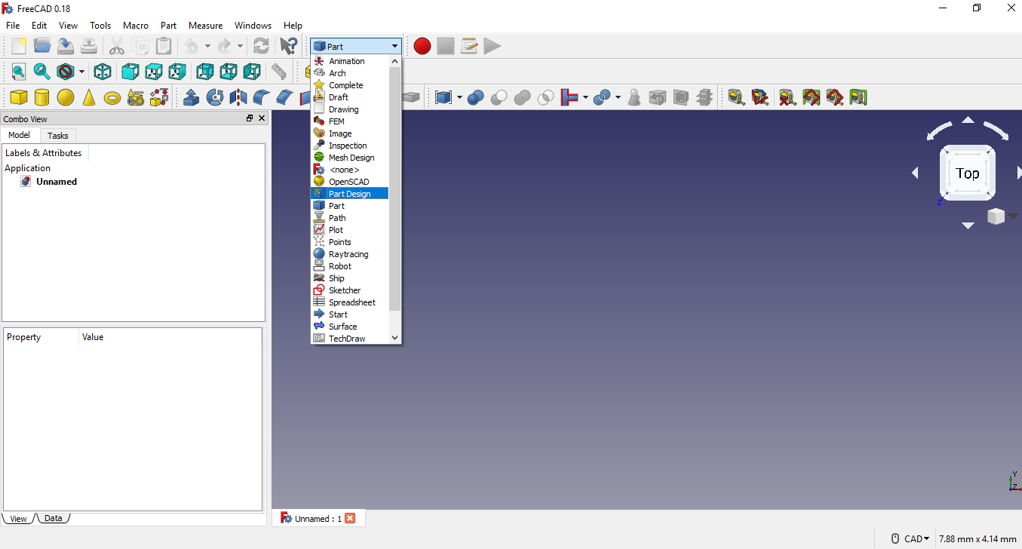Viewport: 1022px width, 549px height.
Task: Open the Split tools dropdown arrow
Action: click(618, 97)
